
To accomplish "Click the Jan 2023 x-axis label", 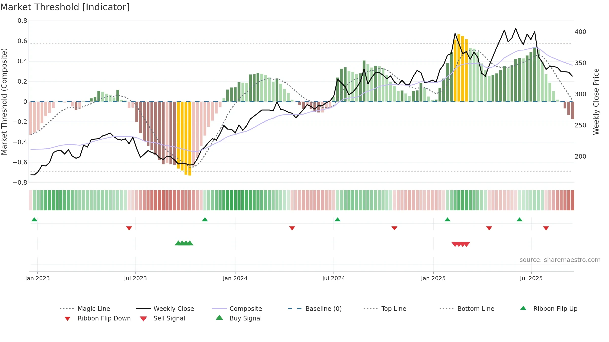I will pos(38,278).
